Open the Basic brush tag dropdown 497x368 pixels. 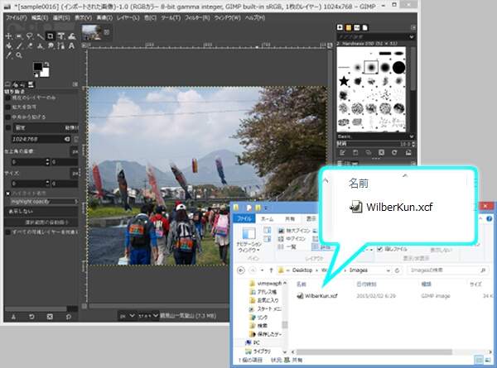pyautogui.click(x=412, y=136)
